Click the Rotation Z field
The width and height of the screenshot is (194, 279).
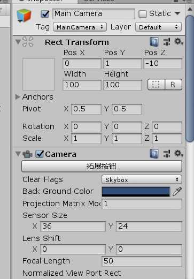(x=167, y=127)
